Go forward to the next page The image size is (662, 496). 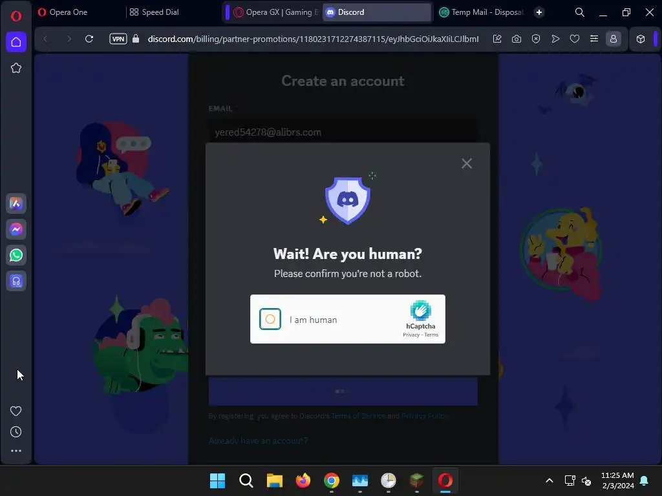coord(69,39)
